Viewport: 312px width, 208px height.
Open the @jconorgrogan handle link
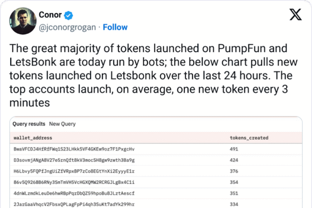point(68,27)
